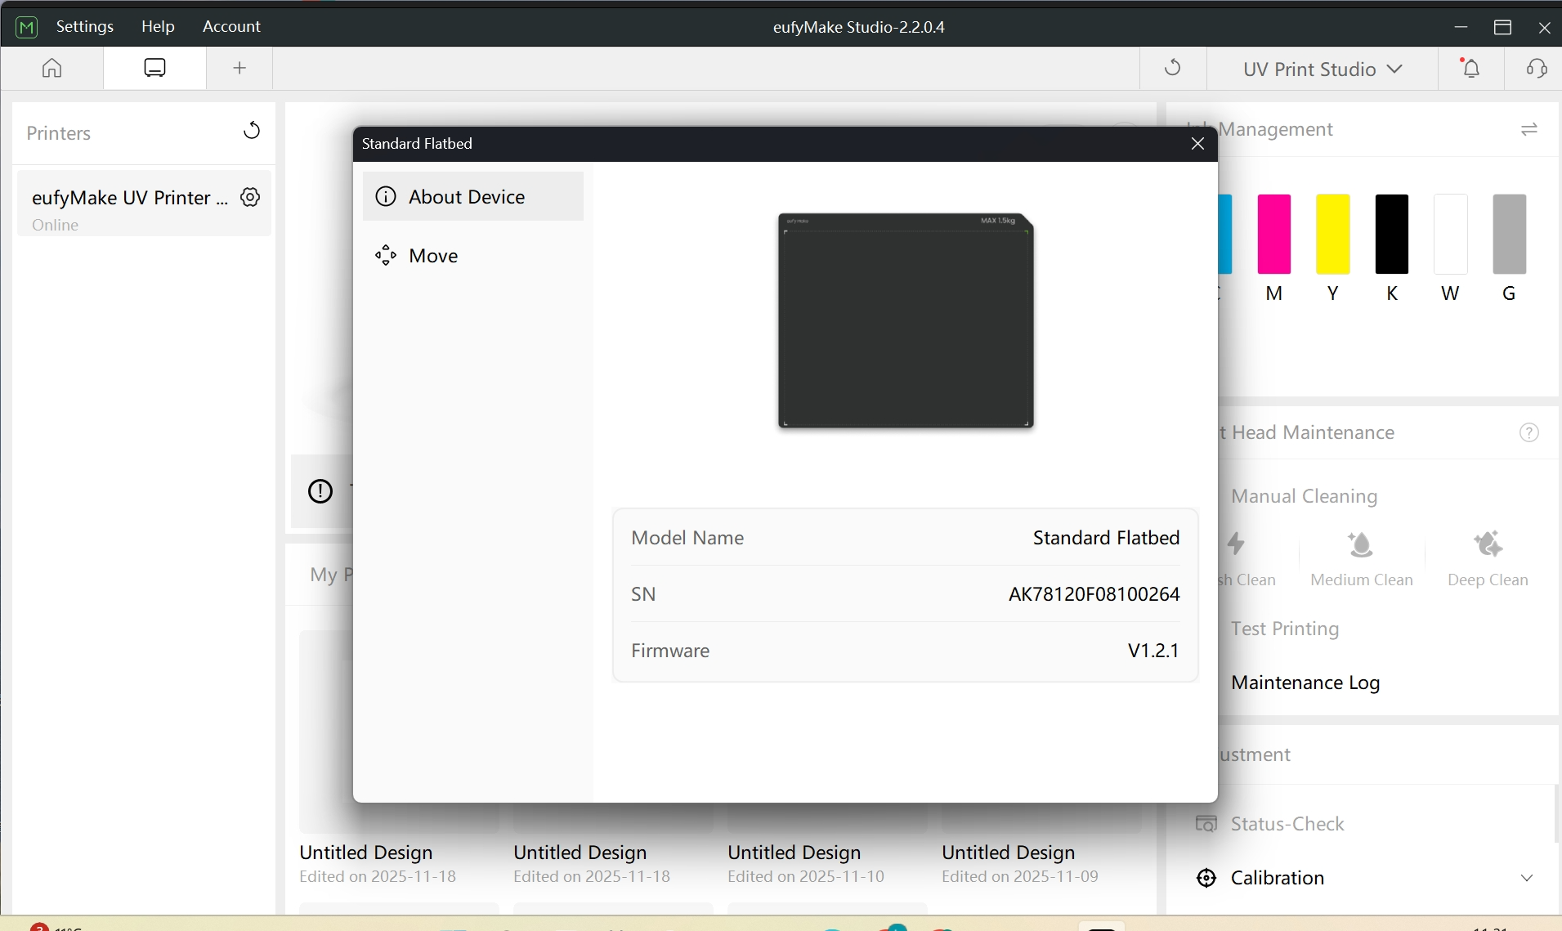
Task: Open the Maintenance Log
Action: [x=1305, y=683]
